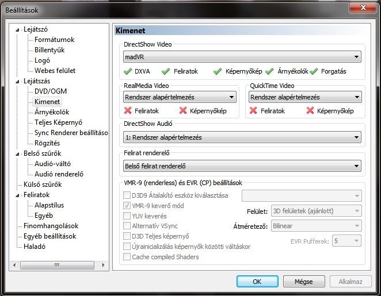Click the red X beside QuickTime Feliratok
The width and height of the screenshot is (381, 296).
253,110
